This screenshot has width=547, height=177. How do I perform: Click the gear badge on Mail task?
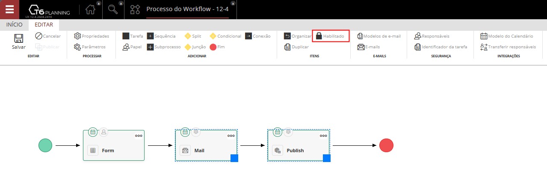tap(196, 132)
